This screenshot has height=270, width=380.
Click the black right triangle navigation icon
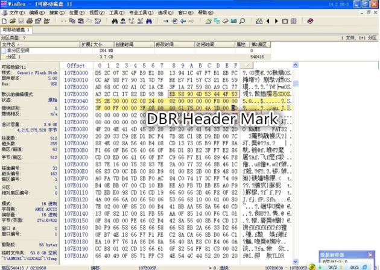[276, 20]
